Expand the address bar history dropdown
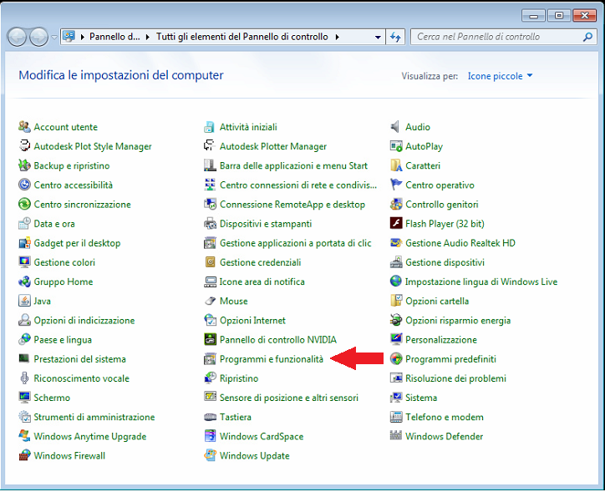This screenshot has width=605, height=492. tap(378, 37)
